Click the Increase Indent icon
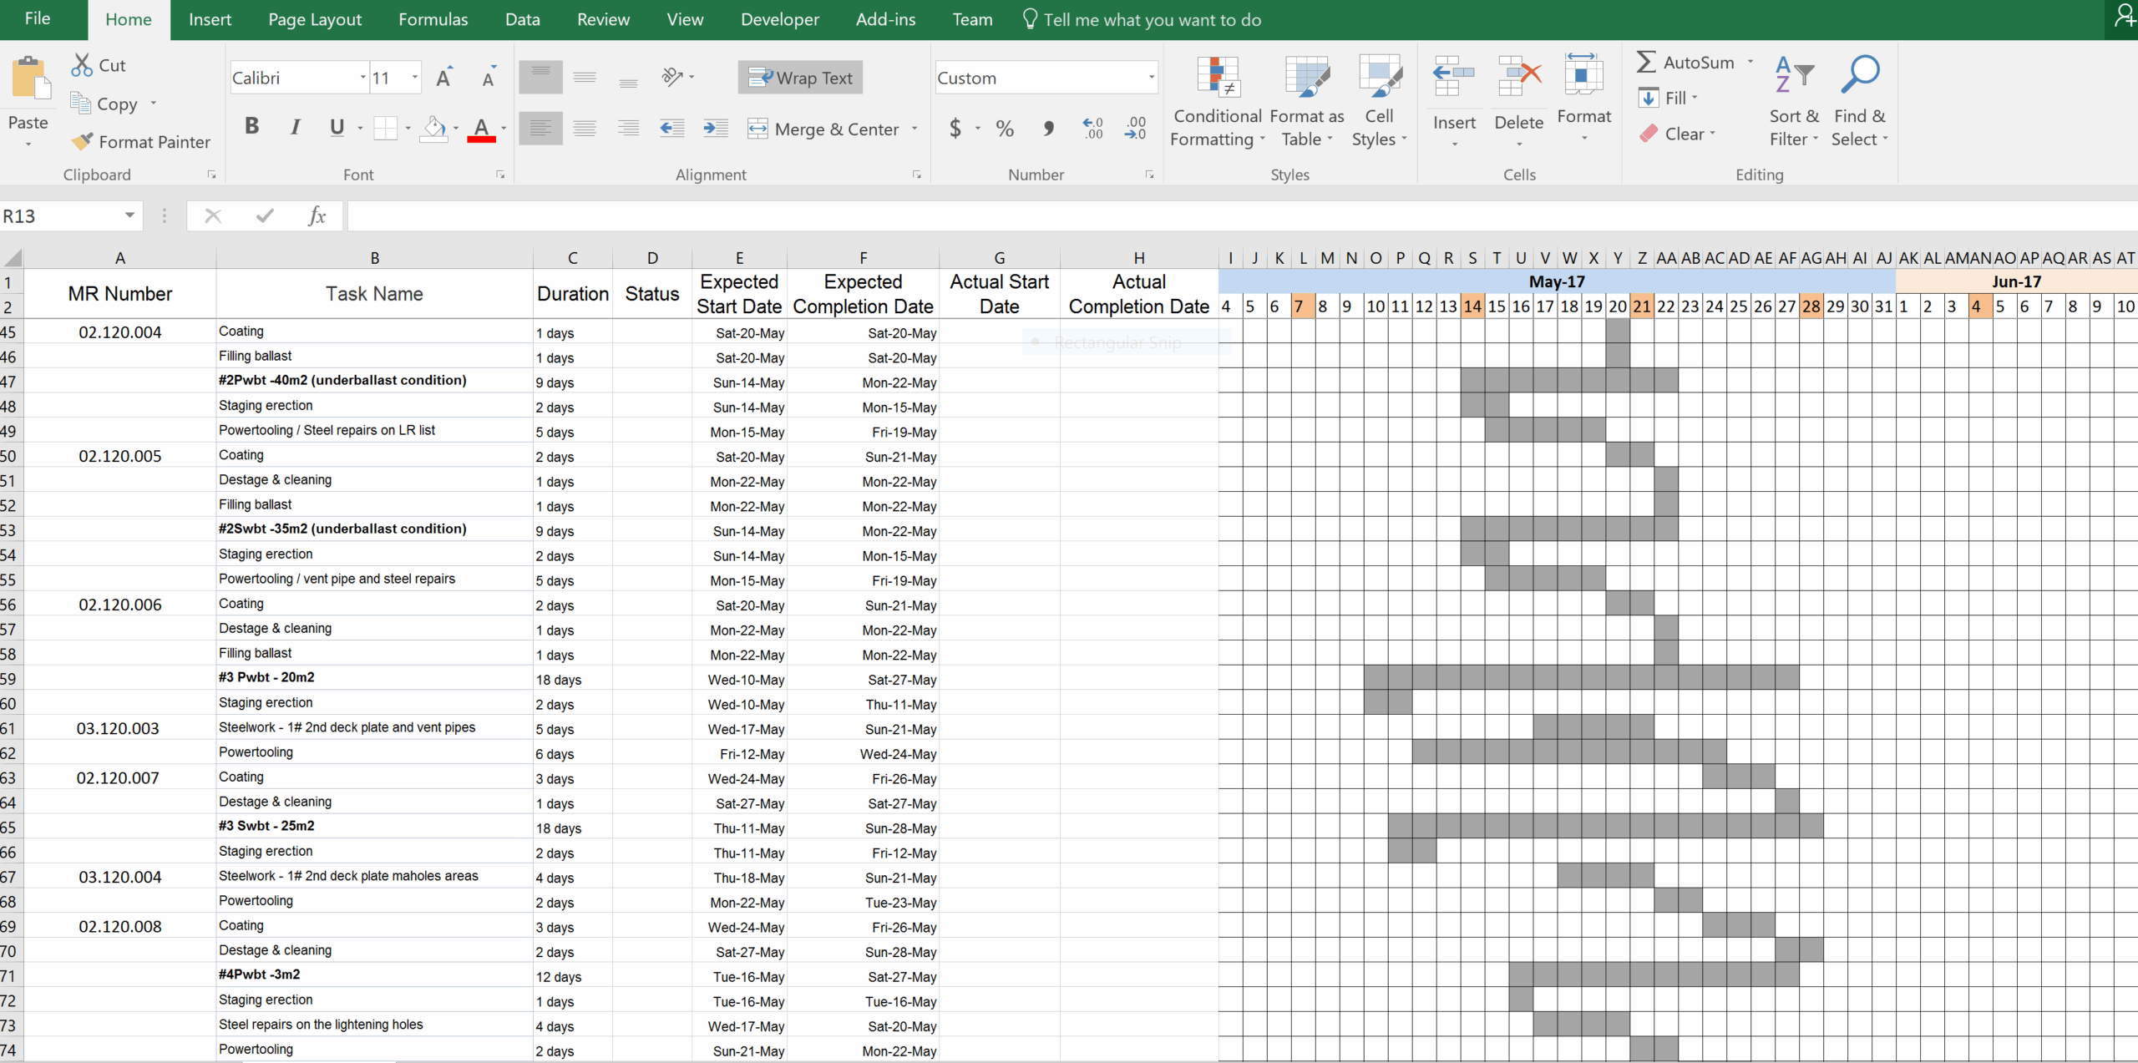 715,128
